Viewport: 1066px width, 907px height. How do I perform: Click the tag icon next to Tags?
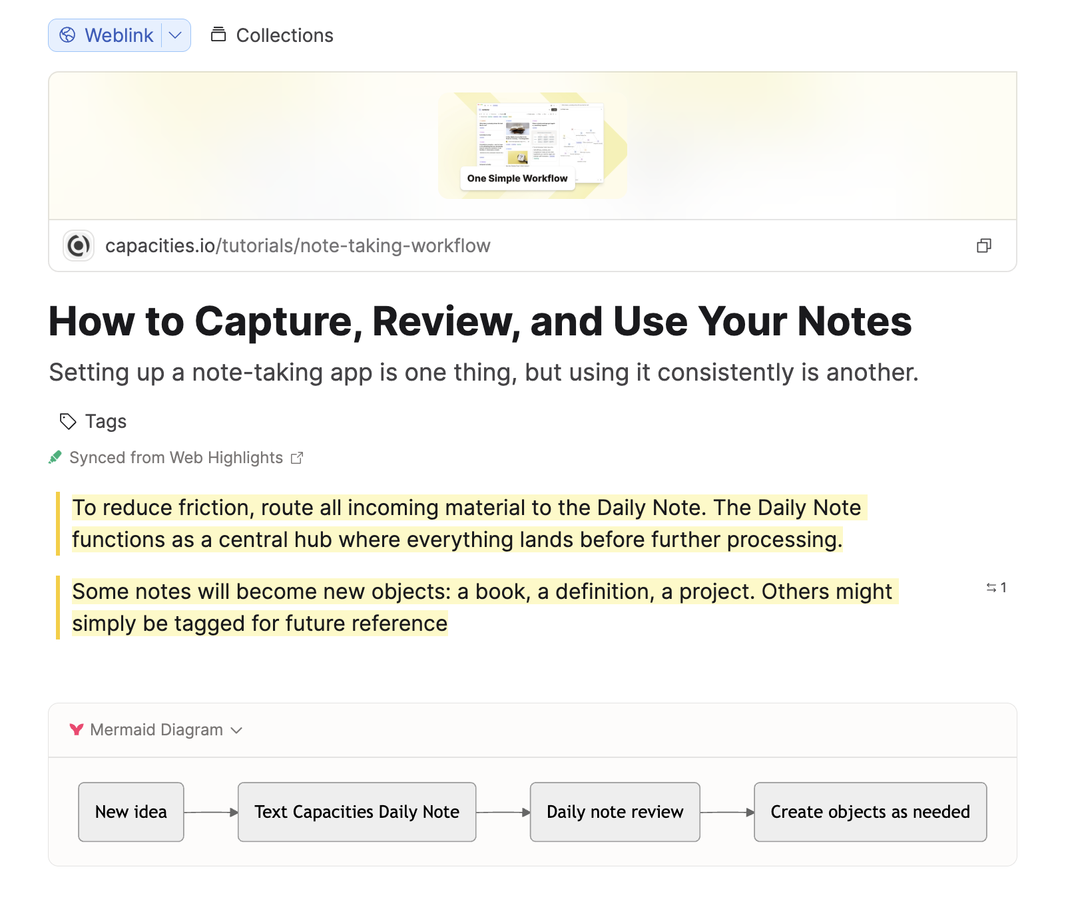(x=68, y=421)
